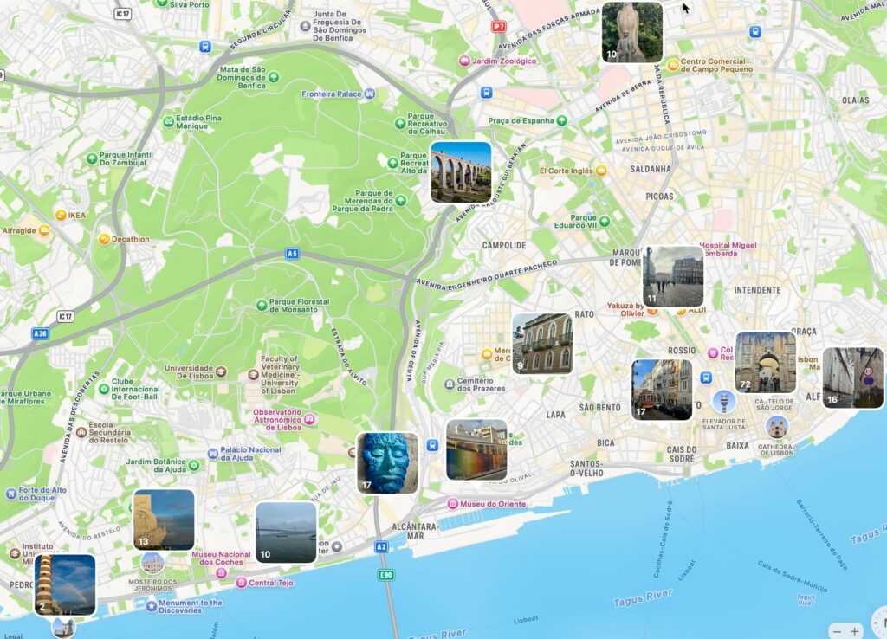
Task: Zoom in with the plus button
Action: 856,631
